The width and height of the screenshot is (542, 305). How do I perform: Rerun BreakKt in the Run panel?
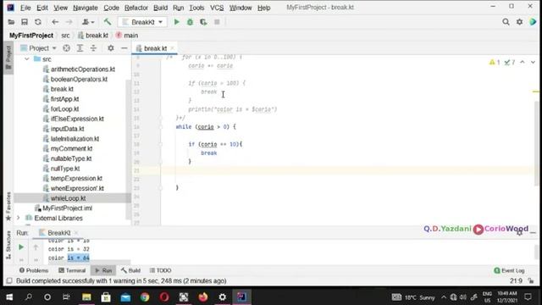point(21,247)
